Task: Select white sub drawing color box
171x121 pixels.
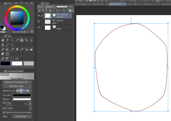Action: tap(17, 63)
